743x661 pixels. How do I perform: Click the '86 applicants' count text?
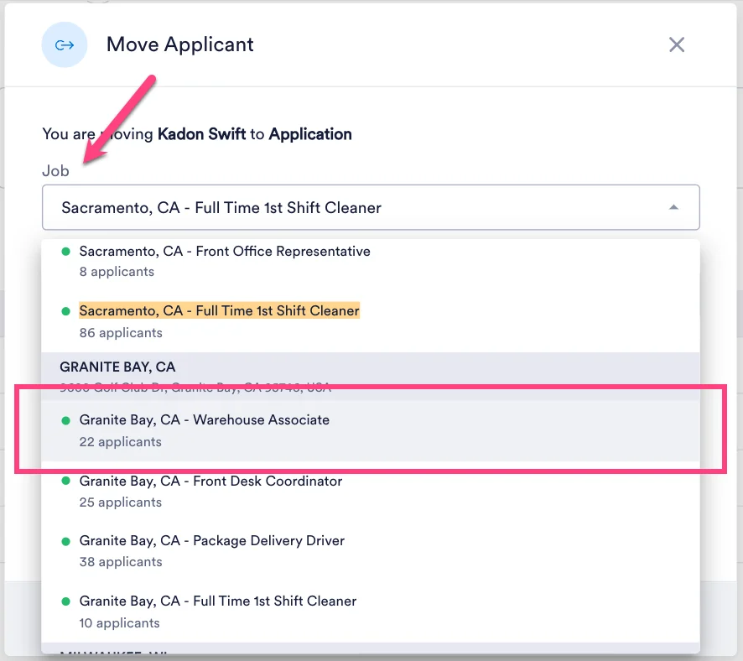121,333
